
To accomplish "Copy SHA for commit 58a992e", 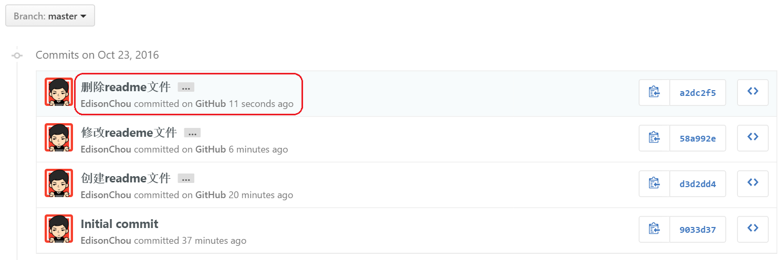I will [654, 138].
